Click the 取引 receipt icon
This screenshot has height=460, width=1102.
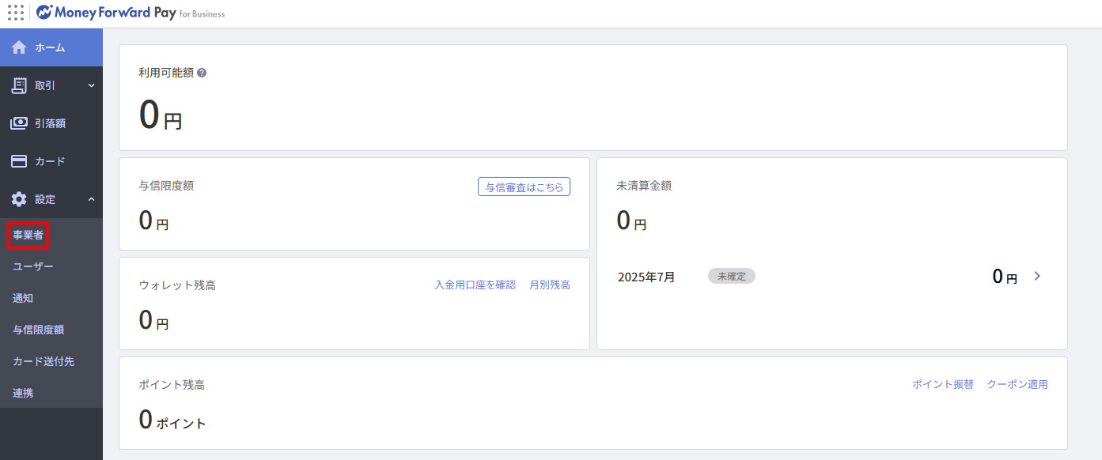[19, 85]
